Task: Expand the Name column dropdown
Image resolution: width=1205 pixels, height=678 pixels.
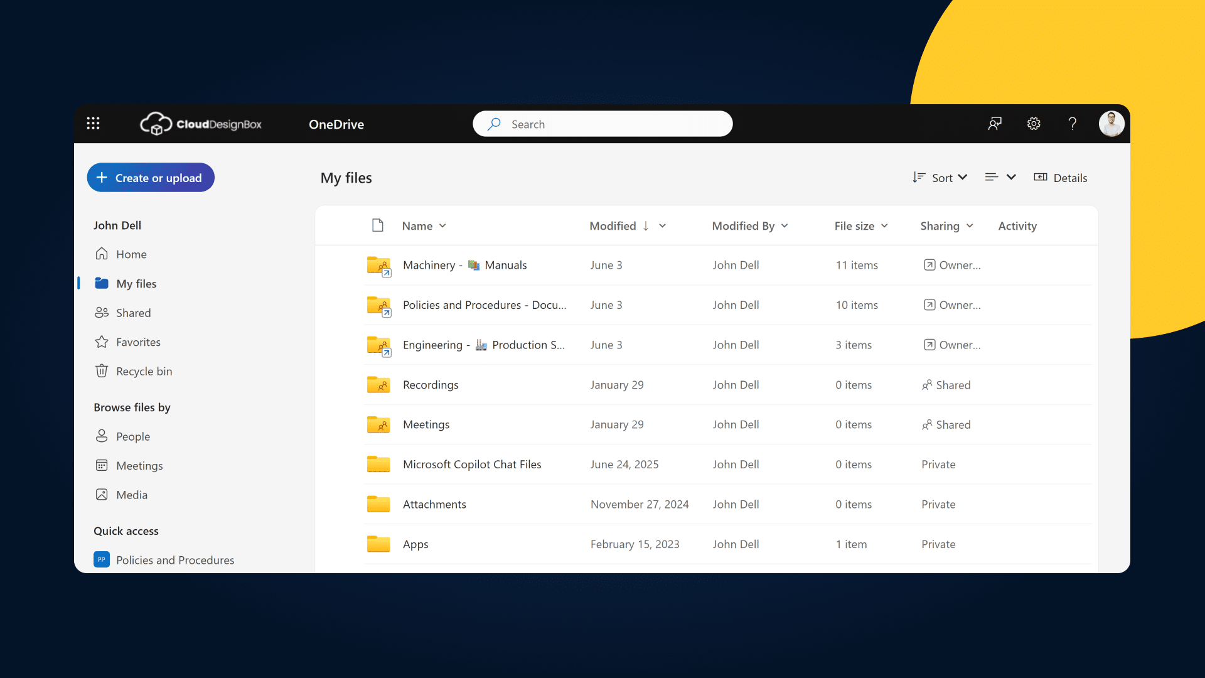Action: (442, 226)
